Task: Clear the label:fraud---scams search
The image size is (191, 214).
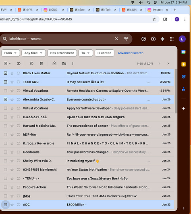Action: (x=116, y=39)
